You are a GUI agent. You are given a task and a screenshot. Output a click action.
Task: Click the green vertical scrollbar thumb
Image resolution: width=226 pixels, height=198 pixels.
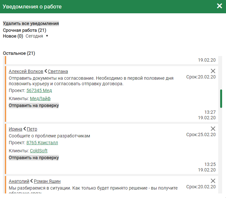coord(221,99)
